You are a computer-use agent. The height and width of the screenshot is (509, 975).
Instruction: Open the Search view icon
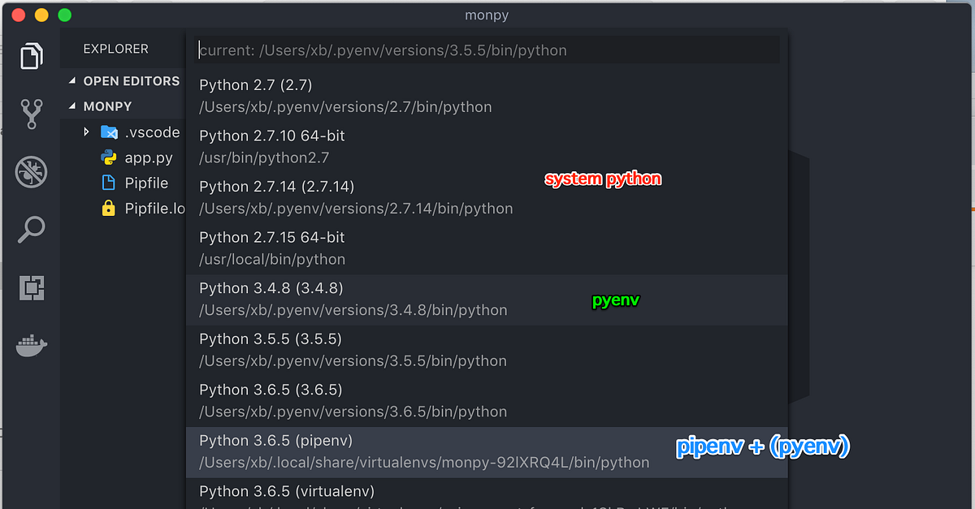click(30, 230)
